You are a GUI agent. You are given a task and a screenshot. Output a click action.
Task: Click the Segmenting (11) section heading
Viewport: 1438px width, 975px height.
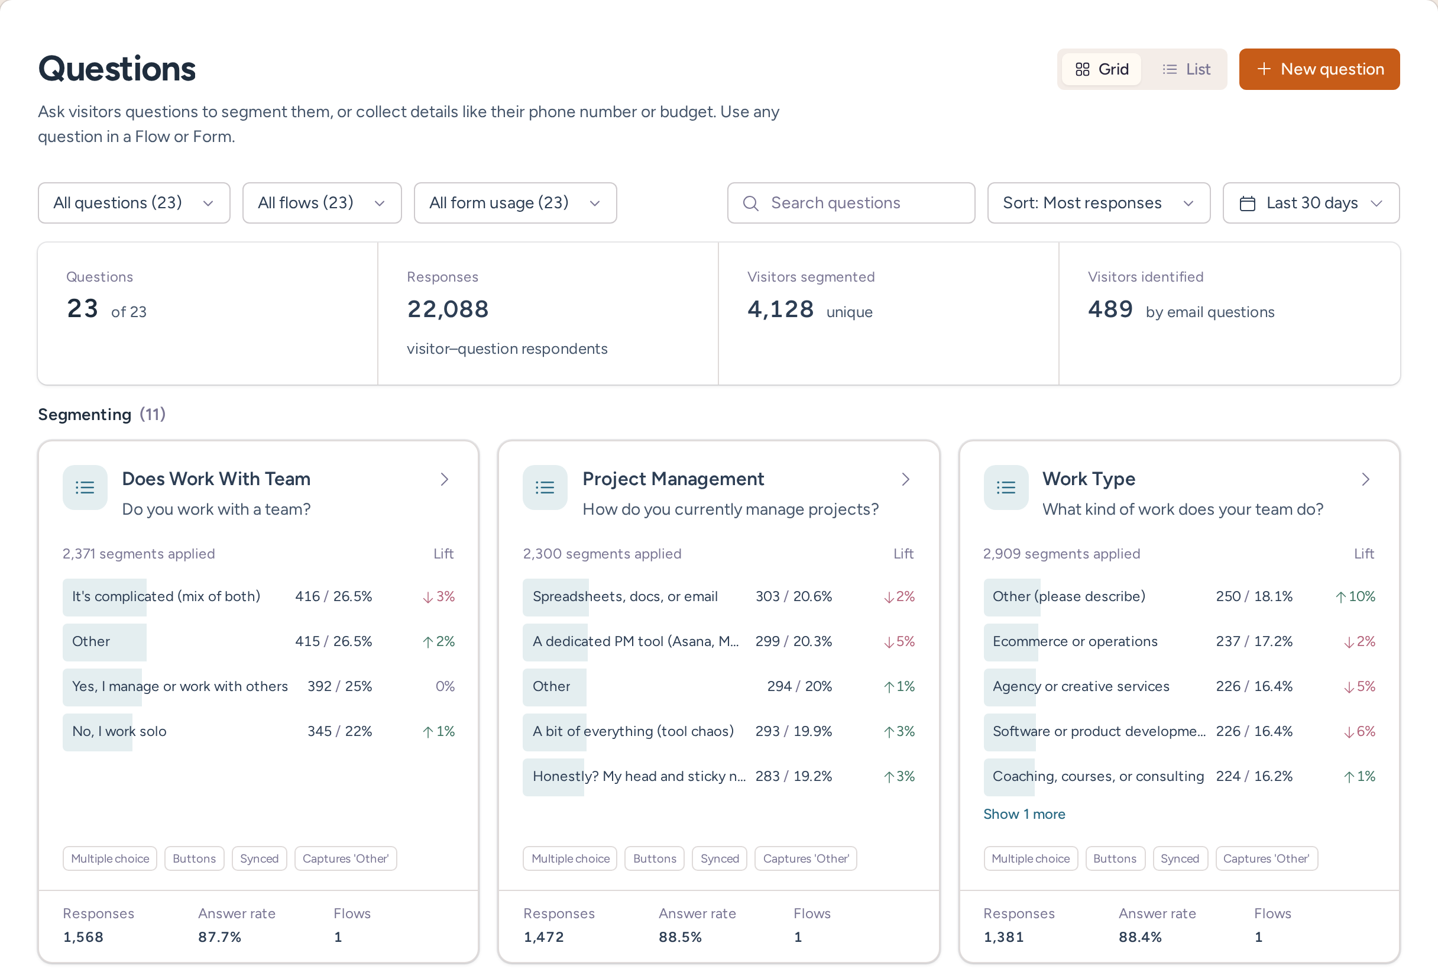tap(102, 414)
